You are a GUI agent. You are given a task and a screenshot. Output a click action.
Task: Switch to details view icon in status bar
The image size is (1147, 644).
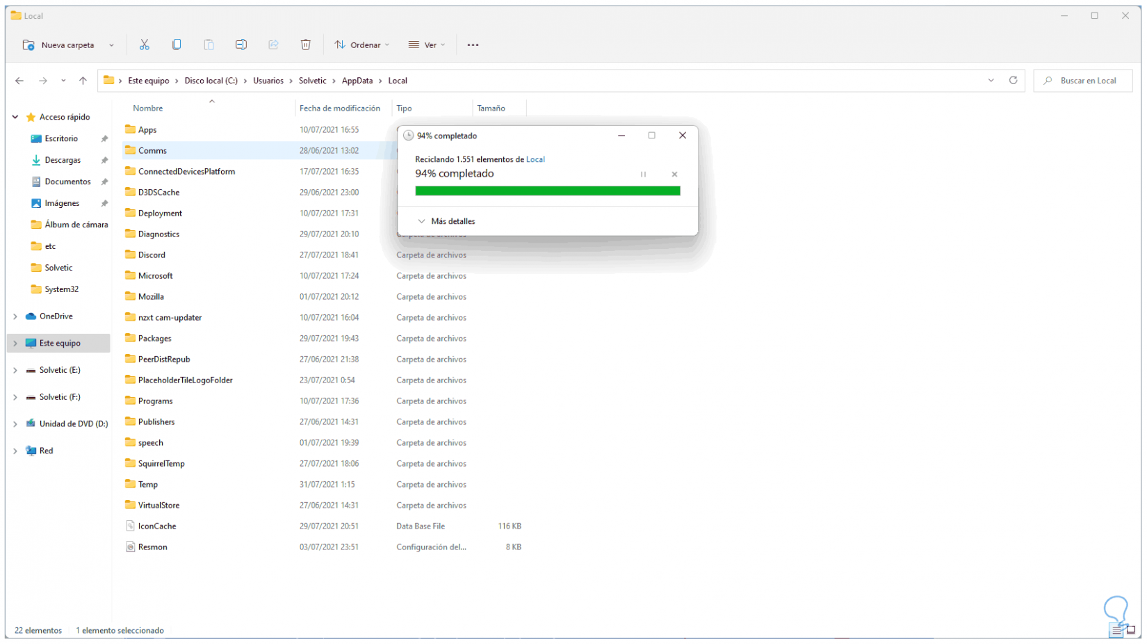click(x=1116, y=631)
